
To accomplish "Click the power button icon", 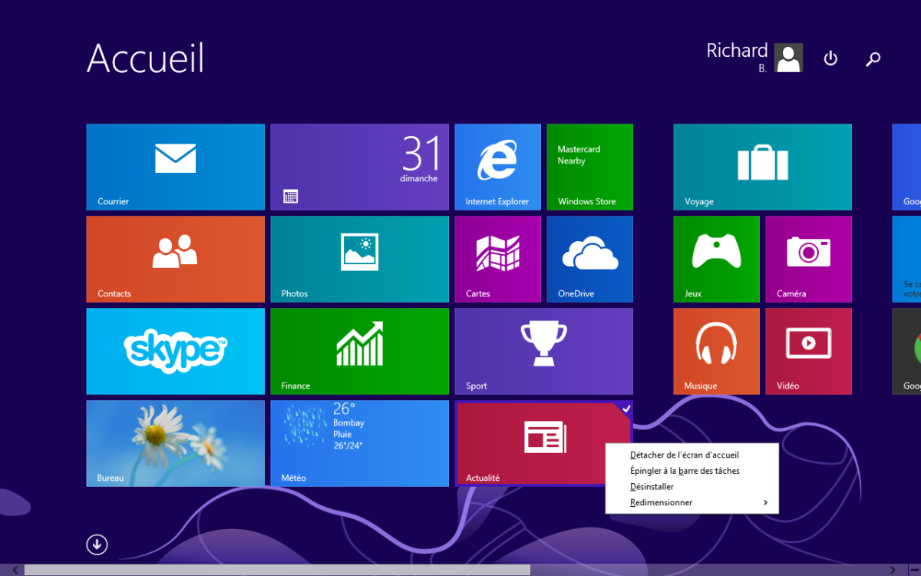I will tap(830, 58).
